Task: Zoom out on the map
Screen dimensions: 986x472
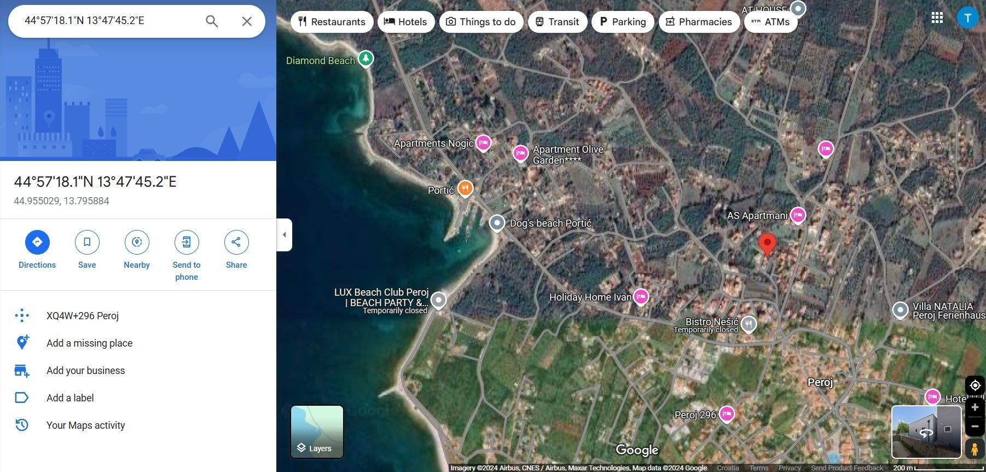Action: (975, 426)
